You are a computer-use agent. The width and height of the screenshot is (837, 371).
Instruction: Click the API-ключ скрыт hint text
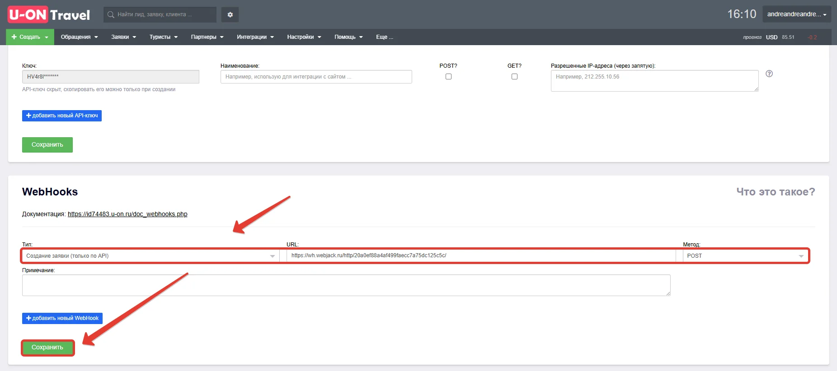click(x=99, y=89)
